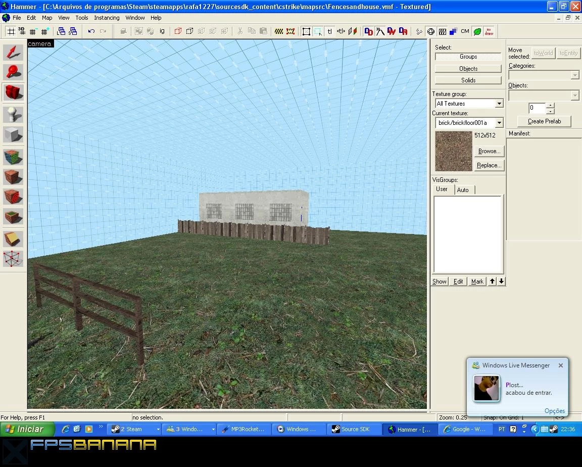Viewport: 582px width, 467px height.
Task: Switch to the Auto VisGroups tab
Action: tap(463, 190)
